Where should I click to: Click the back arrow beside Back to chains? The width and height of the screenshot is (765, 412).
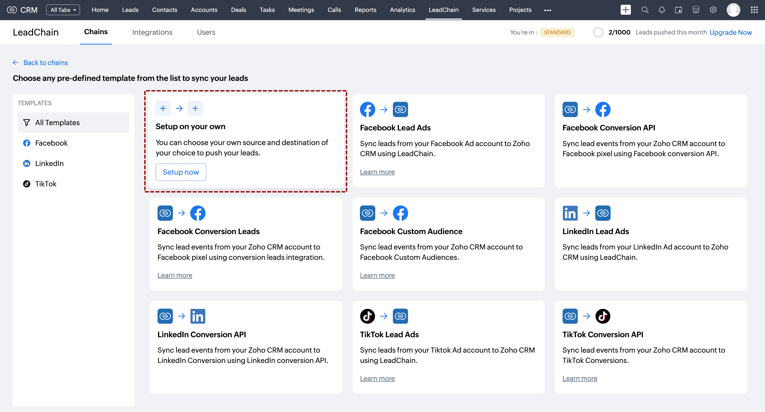(16, 63)
